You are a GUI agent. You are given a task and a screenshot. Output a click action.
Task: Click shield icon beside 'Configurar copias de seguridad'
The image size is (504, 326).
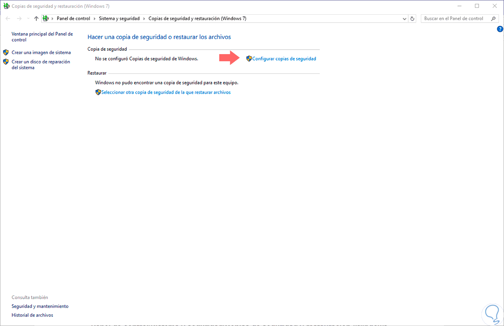coord(249,59)
